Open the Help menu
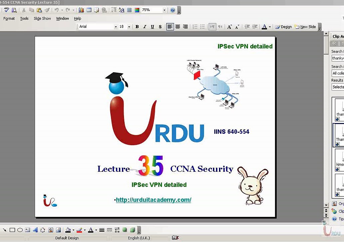 (x=78, y=18)
